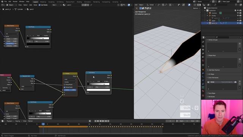Expand the paper object in outliner
The width and height of the screenshot is (243, 137).
pos(207,21)
